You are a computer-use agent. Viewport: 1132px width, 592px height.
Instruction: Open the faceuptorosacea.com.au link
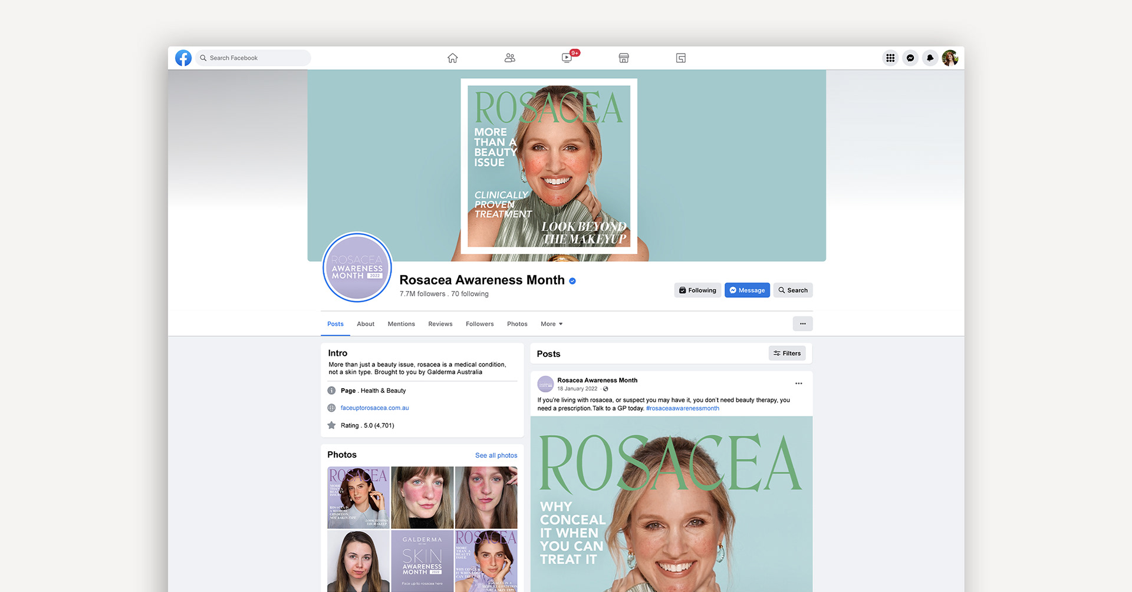(374, 408)
